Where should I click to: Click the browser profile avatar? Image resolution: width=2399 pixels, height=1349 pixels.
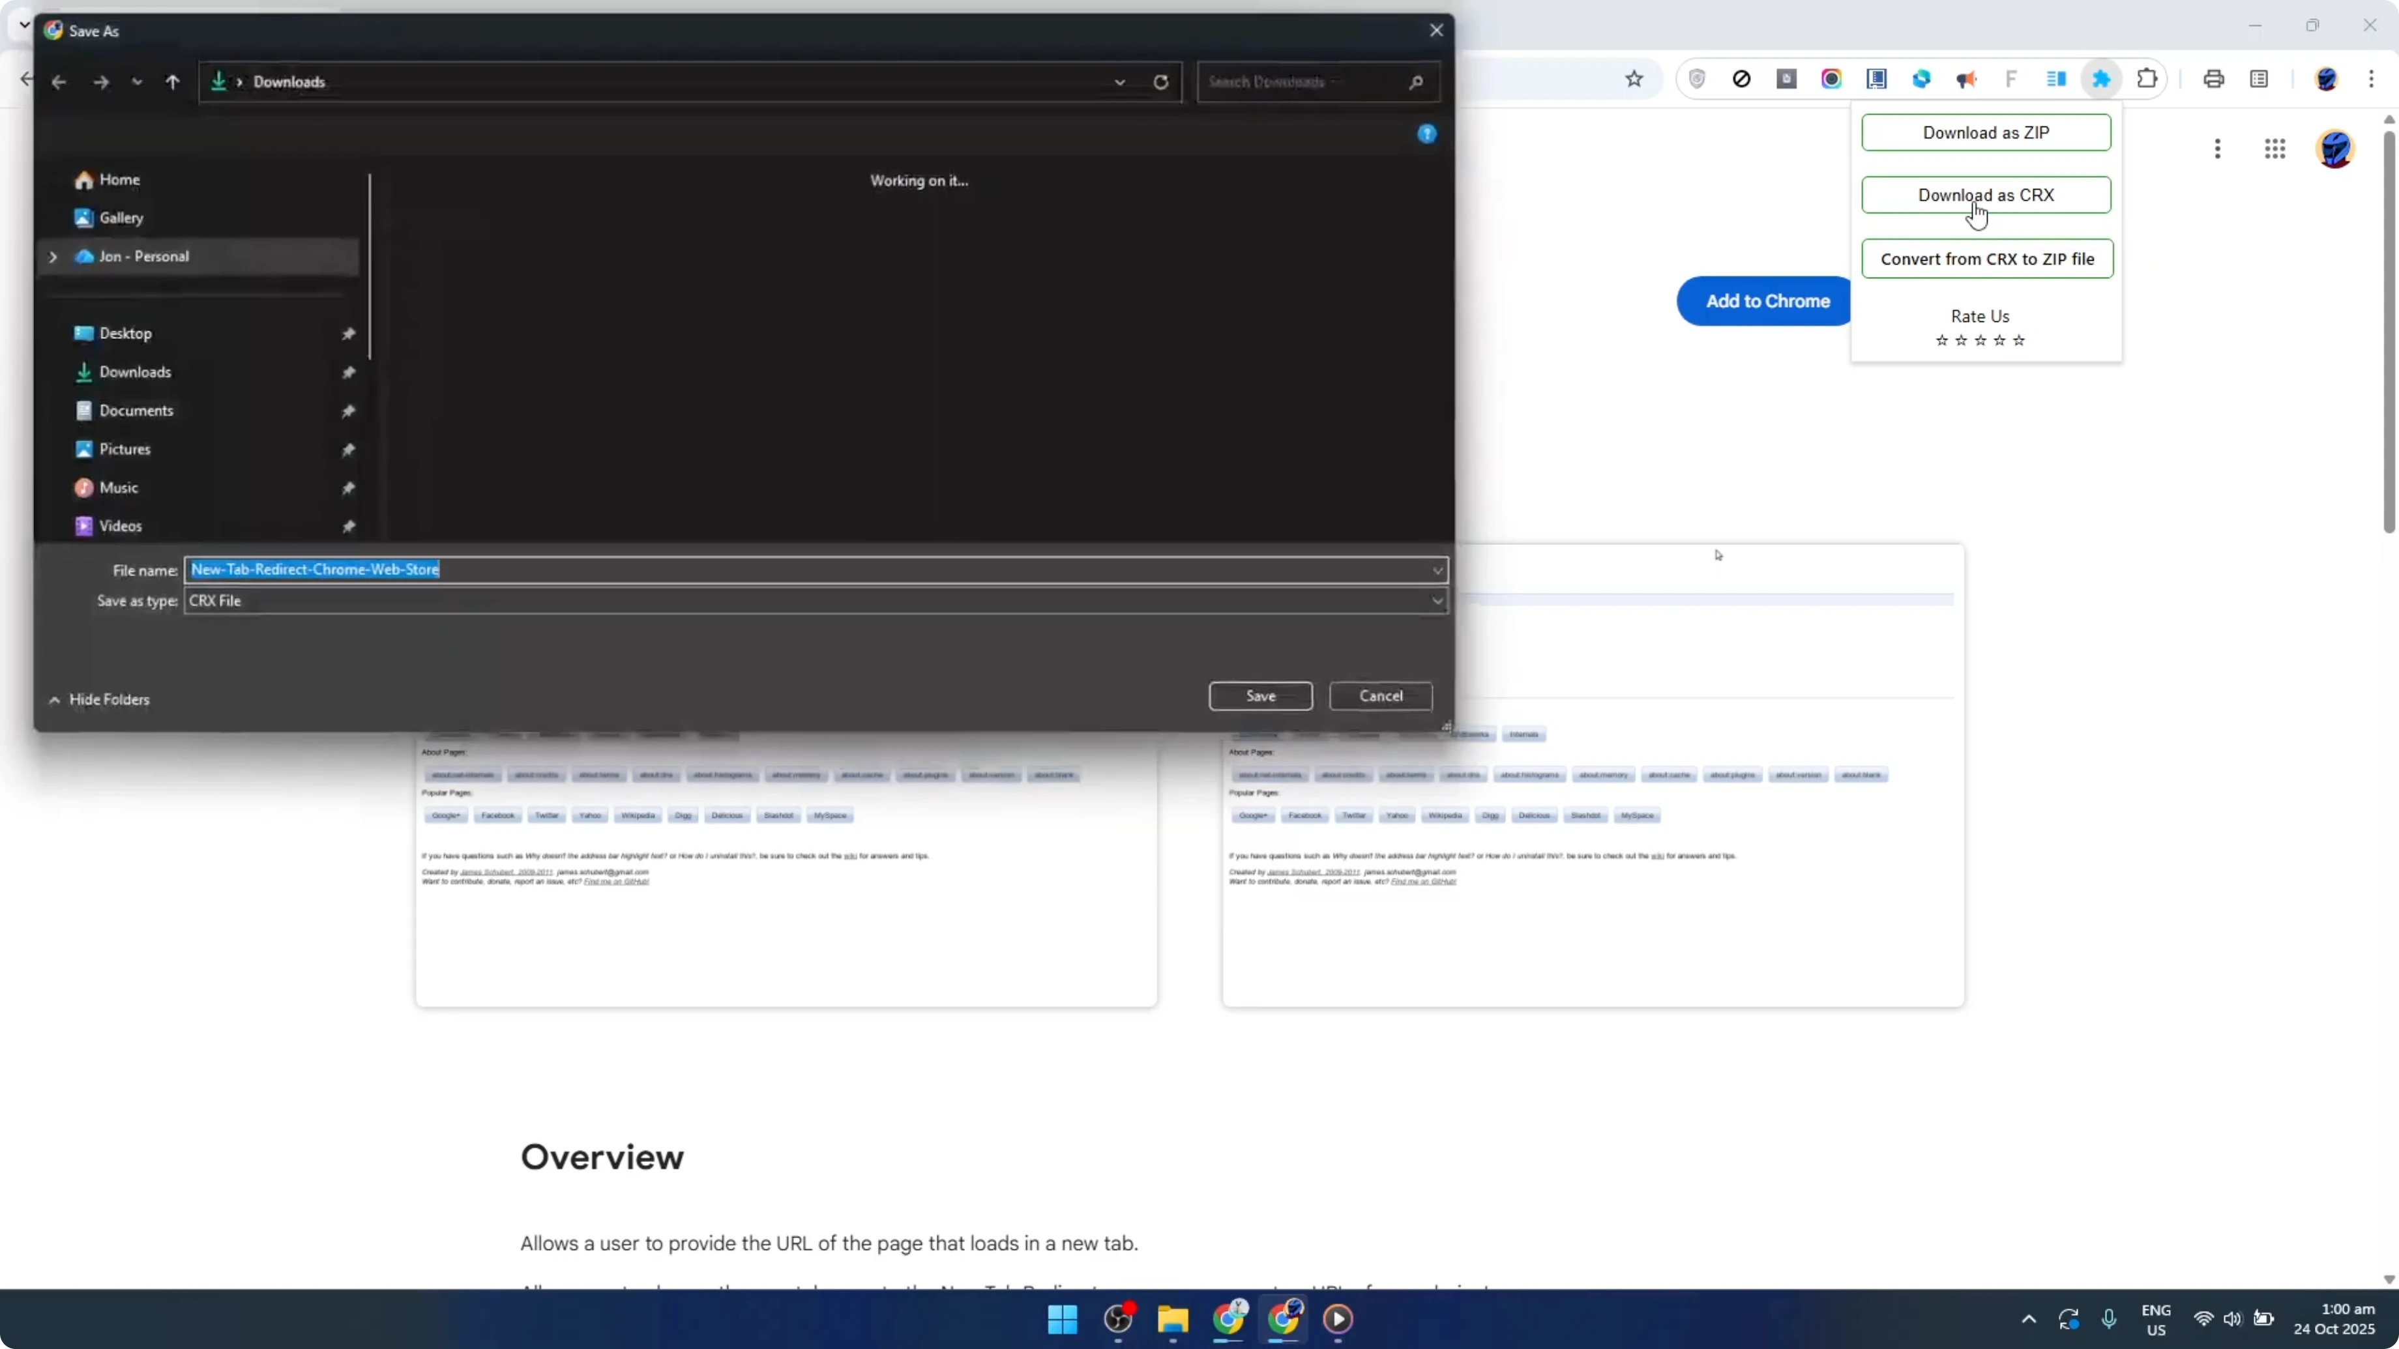pyautogui.click(x=2328, y=79)
